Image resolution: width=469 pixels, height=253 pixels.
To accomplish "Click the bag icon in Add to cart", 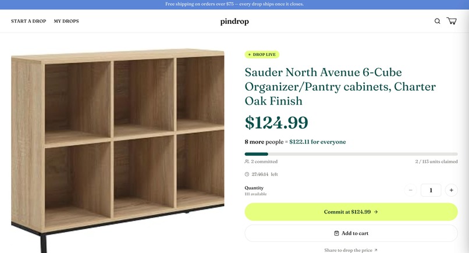I will click(x=336, y=233).
